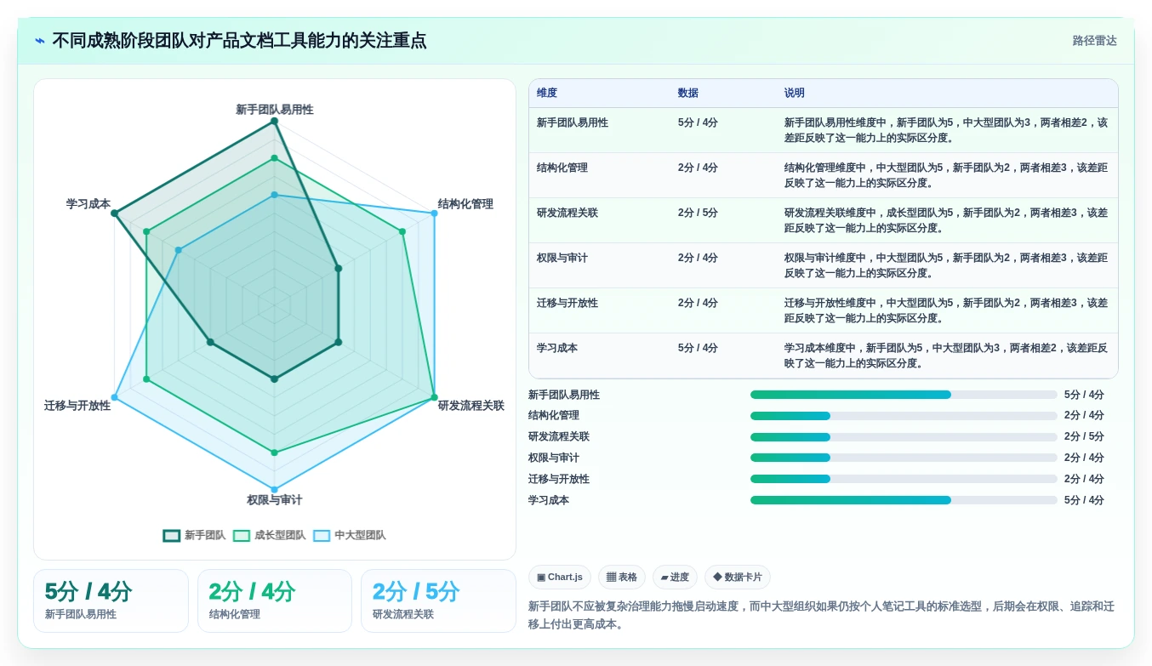1152x666 pixels.
Task: Click radar axis label 研发流程关联
Action: coord(471,406)
